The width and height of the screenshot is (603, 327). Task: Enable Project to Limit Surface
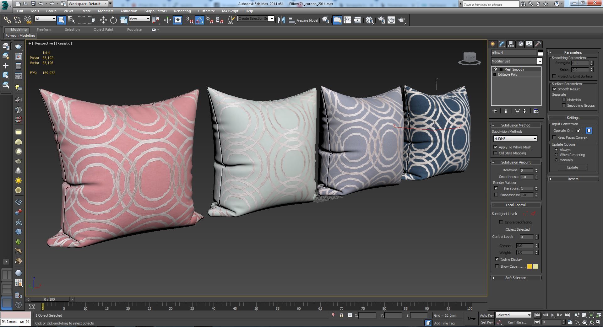click(x=554, y=76)
